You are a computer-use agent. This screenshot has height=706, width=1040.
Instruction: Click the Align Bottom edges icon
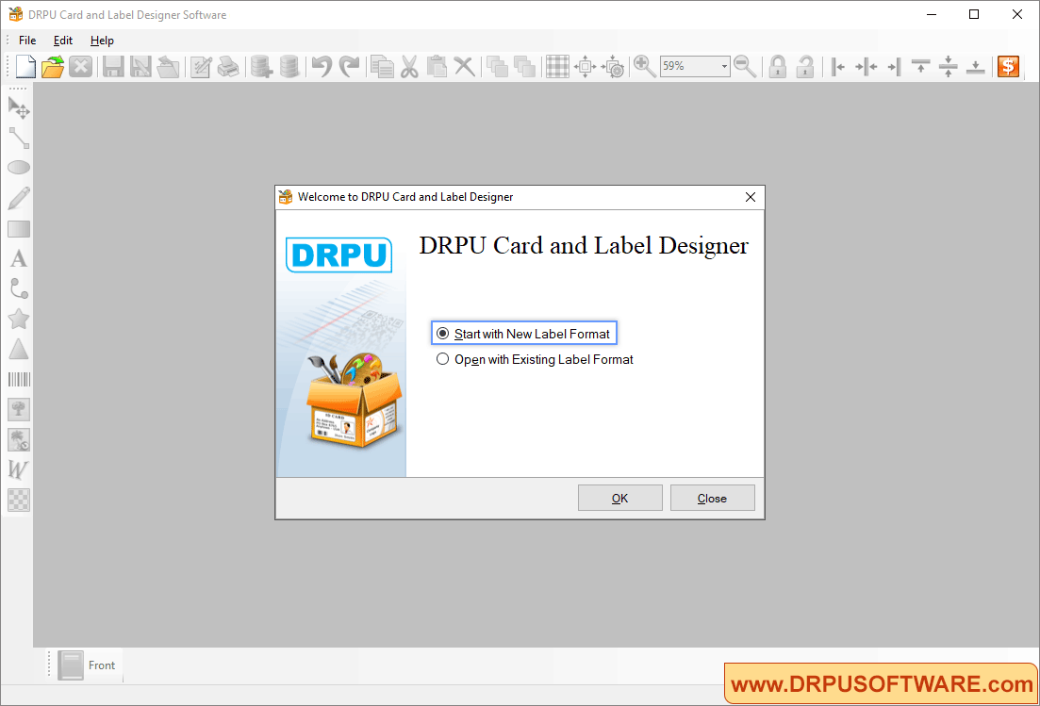point(975,66)
